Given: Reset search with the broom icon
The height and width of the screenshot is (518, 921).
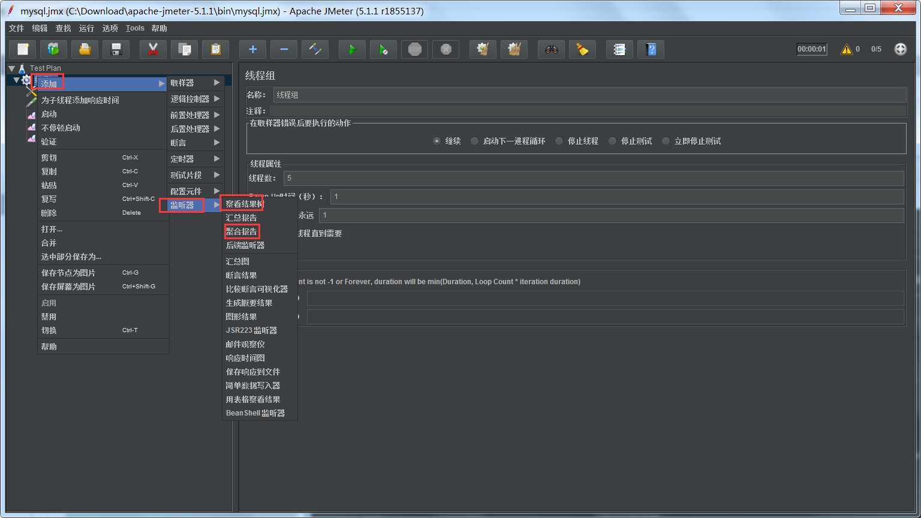Looking at the screenshot, I should tap(583, 49).
